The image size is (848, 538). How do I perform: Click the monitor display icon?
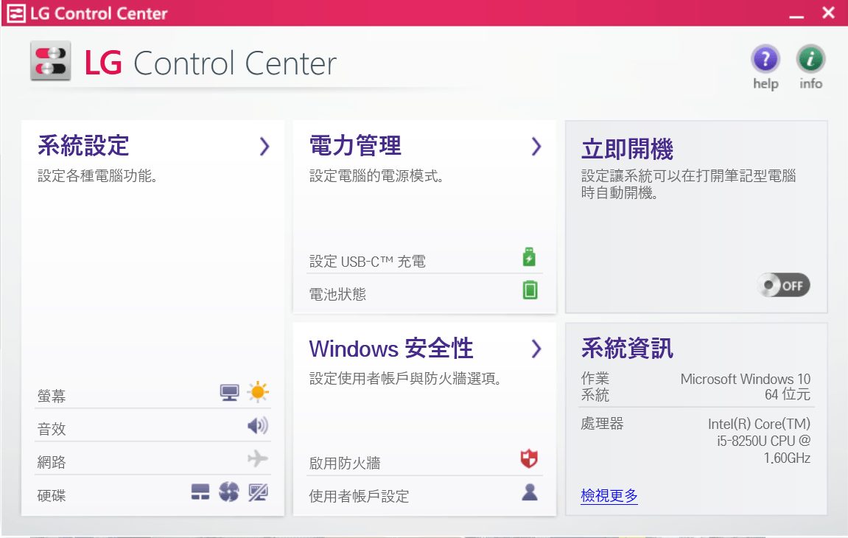(230, 392)
